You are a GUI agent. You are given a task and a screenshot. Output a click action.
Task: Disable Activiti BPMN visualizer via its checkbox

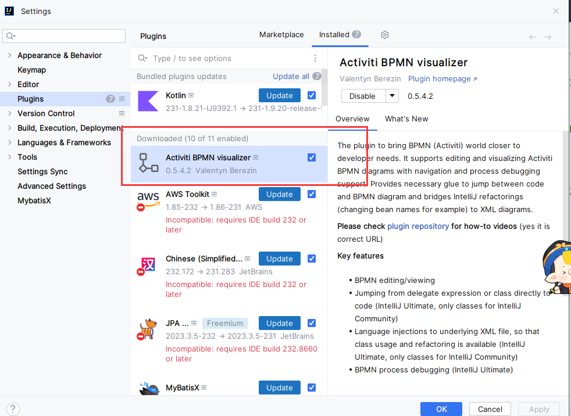coord(312,157)
